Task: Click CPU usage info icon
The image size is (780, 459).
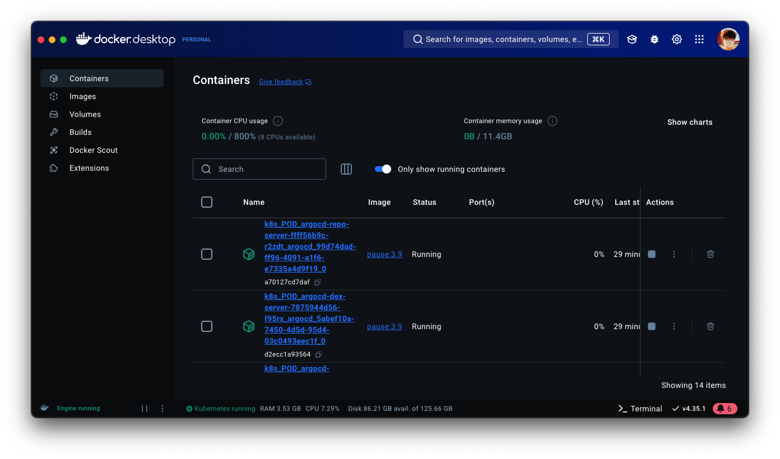Action: tap(278, 121)
